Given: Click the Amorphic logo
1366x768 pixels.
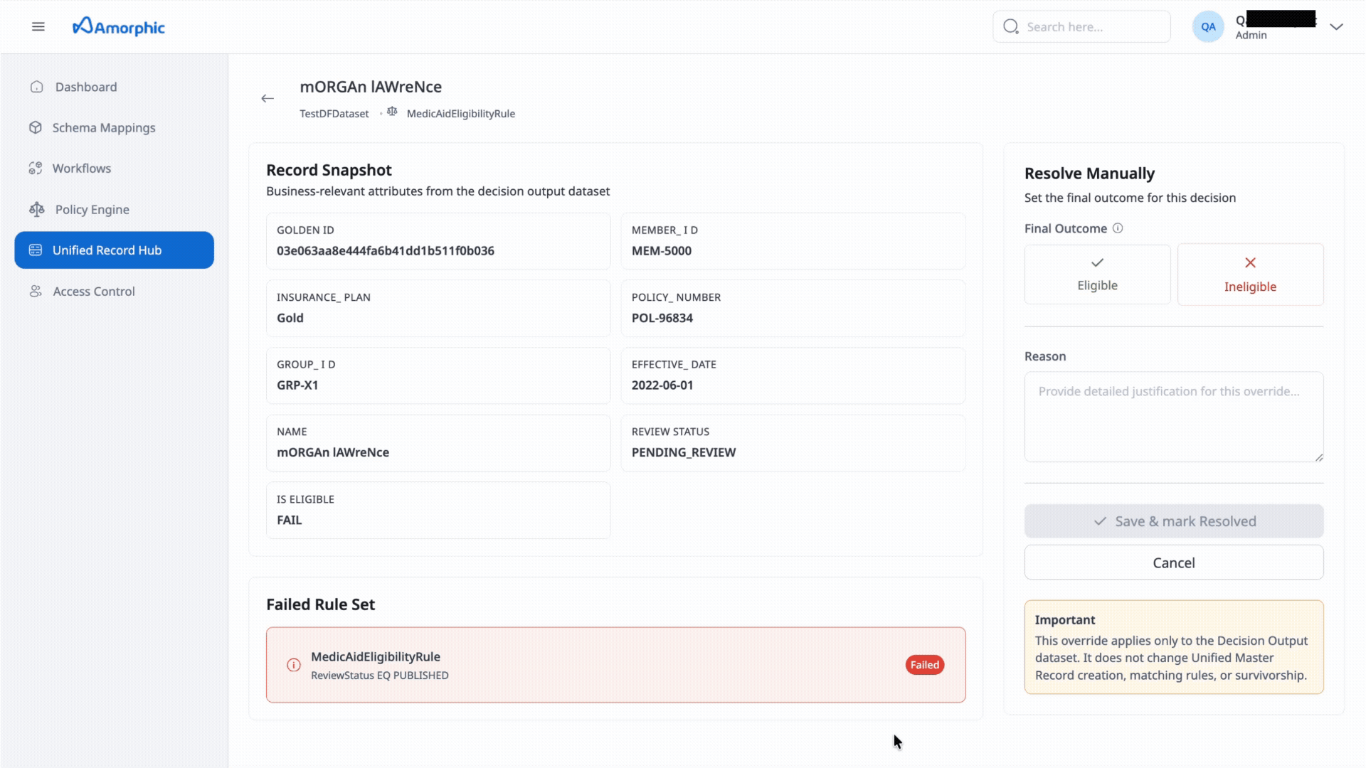Looking at the screenshot, I should 118,26.
